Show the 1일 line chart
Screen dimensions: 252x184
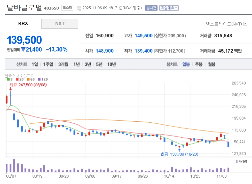pyautogui.click(x=35, y=64)
